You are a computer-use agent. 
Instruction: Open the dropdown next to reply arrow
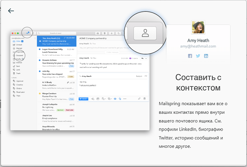click(146, 58)
